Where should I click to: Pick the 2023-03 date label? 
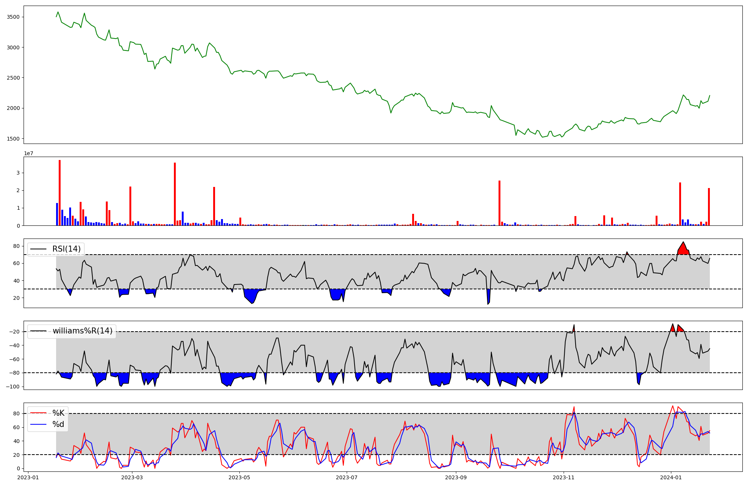click(132, 477)
